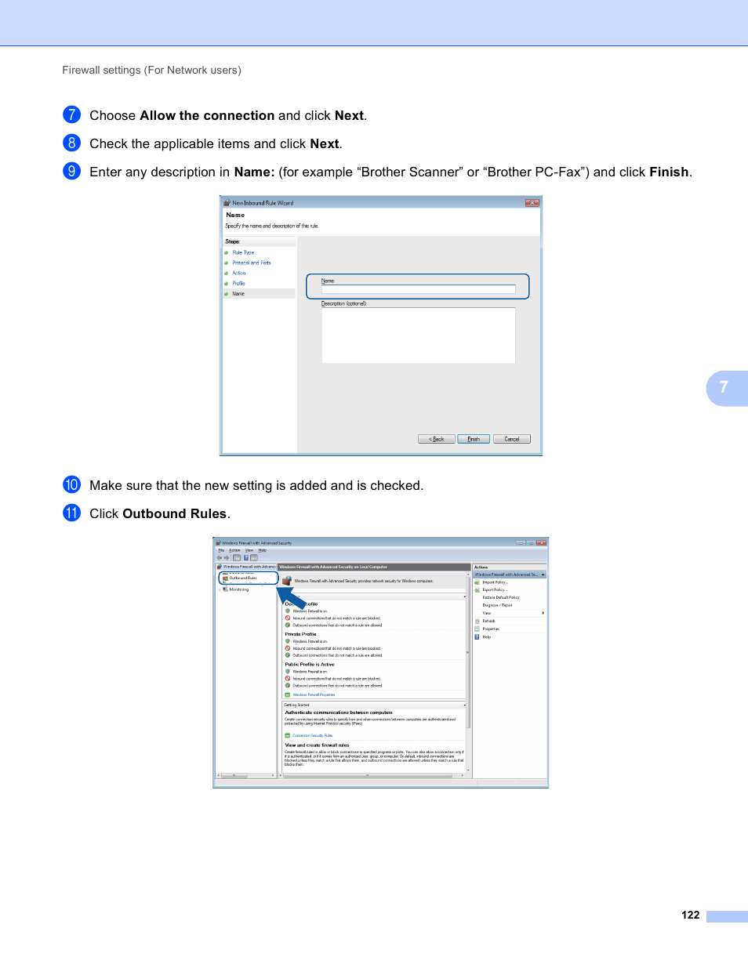The image size is (748, 968).
Task: Click the Cancel button in the wizard
Action: tap(512, 439)
